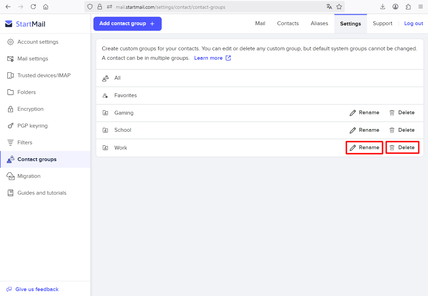
Task: Click the Work group folder icon
Action: click(105, 148)
